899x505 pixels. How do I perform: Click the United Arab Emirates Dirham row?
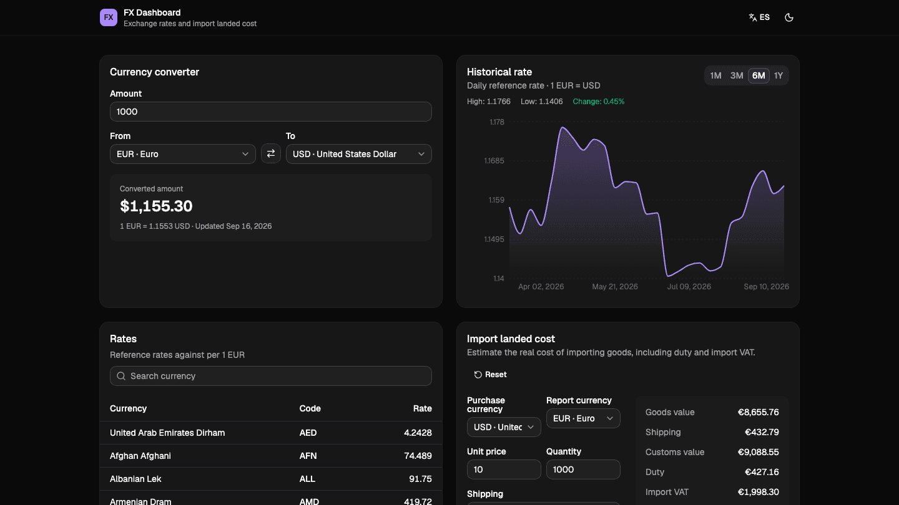[x=271, y=433]
